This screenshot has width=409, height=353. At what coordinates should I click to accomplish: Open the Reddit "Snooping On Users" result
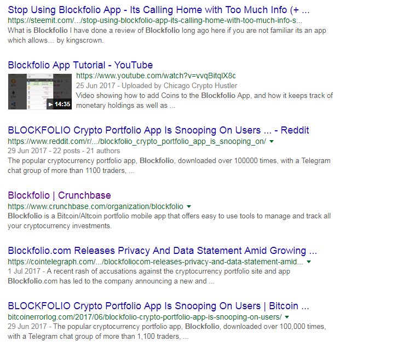(158, 130)
